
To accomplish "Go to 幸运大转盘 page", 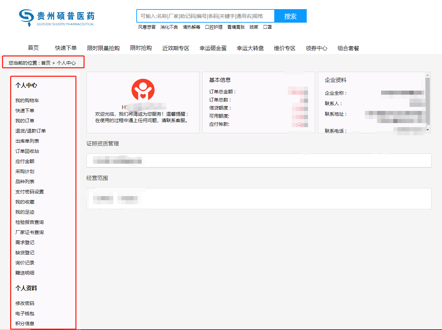I will coord(250,48).
